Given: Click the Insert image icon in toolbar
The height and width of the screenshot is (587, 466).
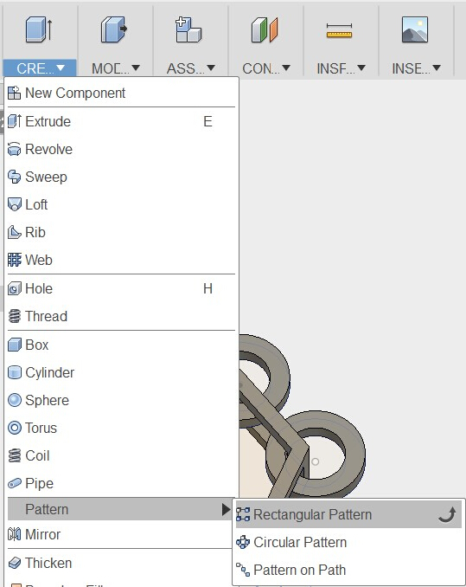Looking at the screenshot, I should 415,29.
